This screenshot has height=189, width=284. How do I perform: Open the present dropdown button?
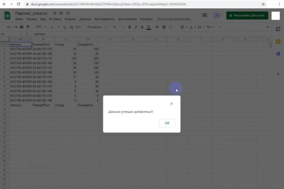[218, 15]
